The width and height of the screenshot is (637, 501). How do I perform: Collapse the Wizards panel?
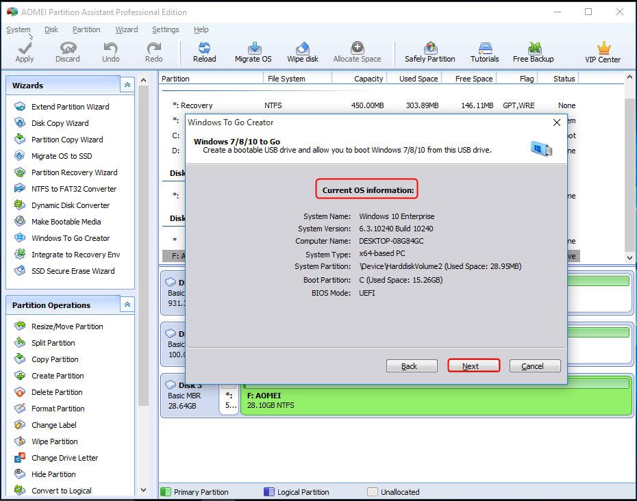(127, 85)
